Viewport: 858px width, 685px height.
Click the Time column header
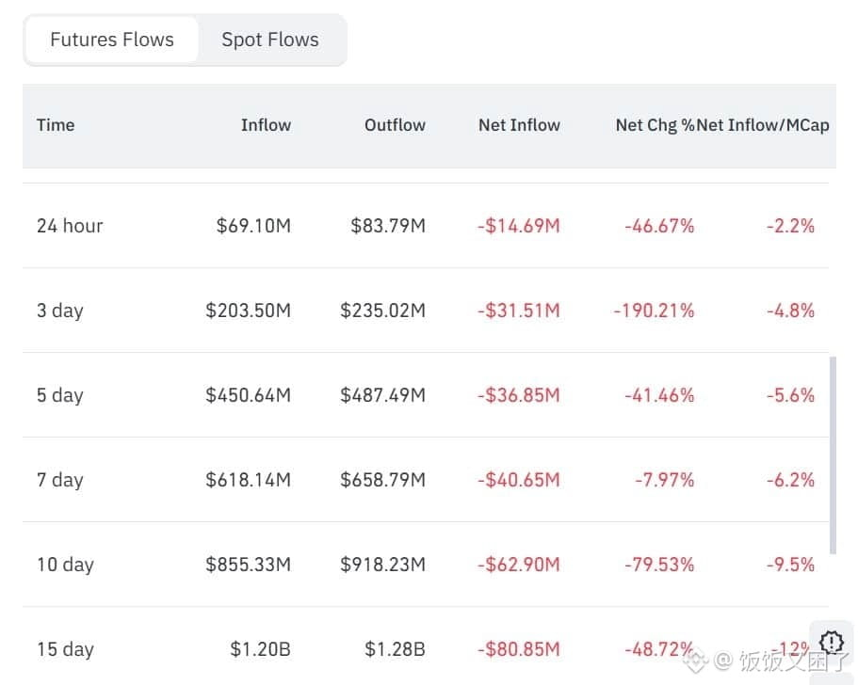tap(56, 125)
